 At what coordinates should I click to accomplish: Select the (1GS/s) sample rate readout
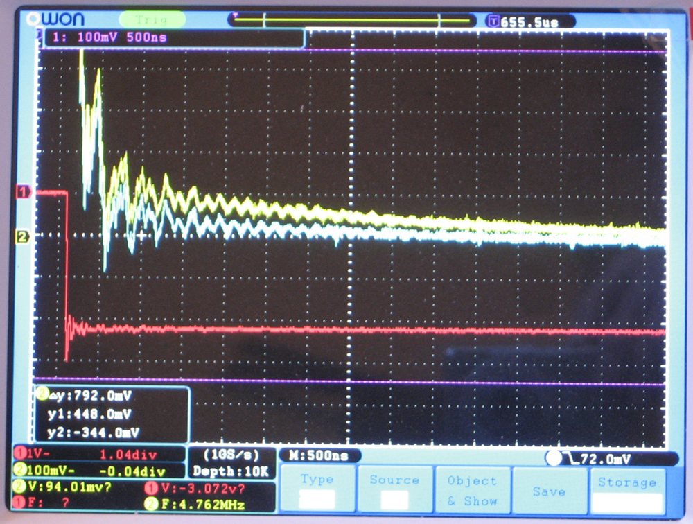(x=231, y=455)
